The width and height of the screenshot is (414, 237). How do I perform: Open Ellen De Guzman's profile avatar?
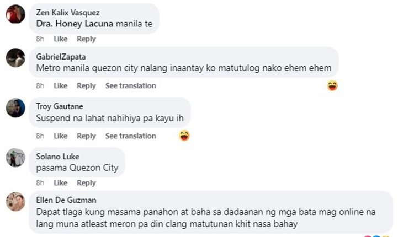coord(15,202)
